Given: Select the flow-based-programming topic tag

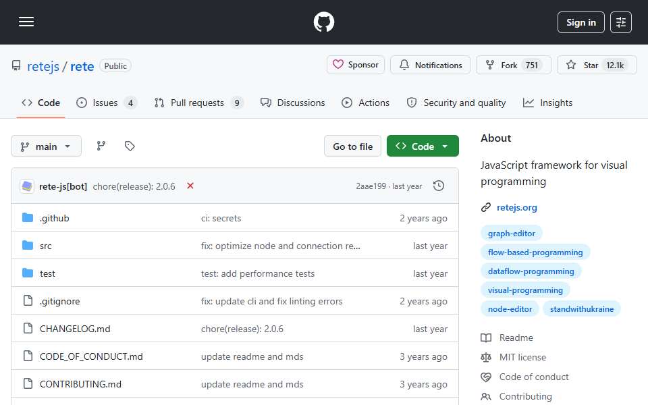Looking at the screenshot, I should (x=535, y=252).
